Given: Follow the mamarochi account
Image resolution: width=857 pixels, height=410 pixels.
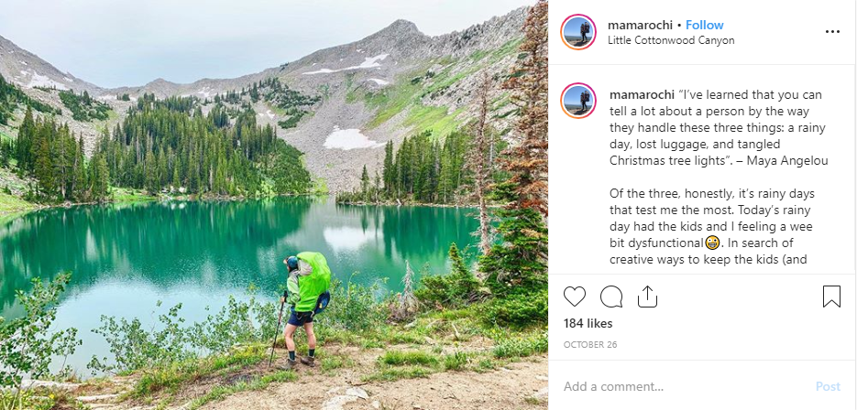Looking at the screenshot, I should click(x=705, y=25).
